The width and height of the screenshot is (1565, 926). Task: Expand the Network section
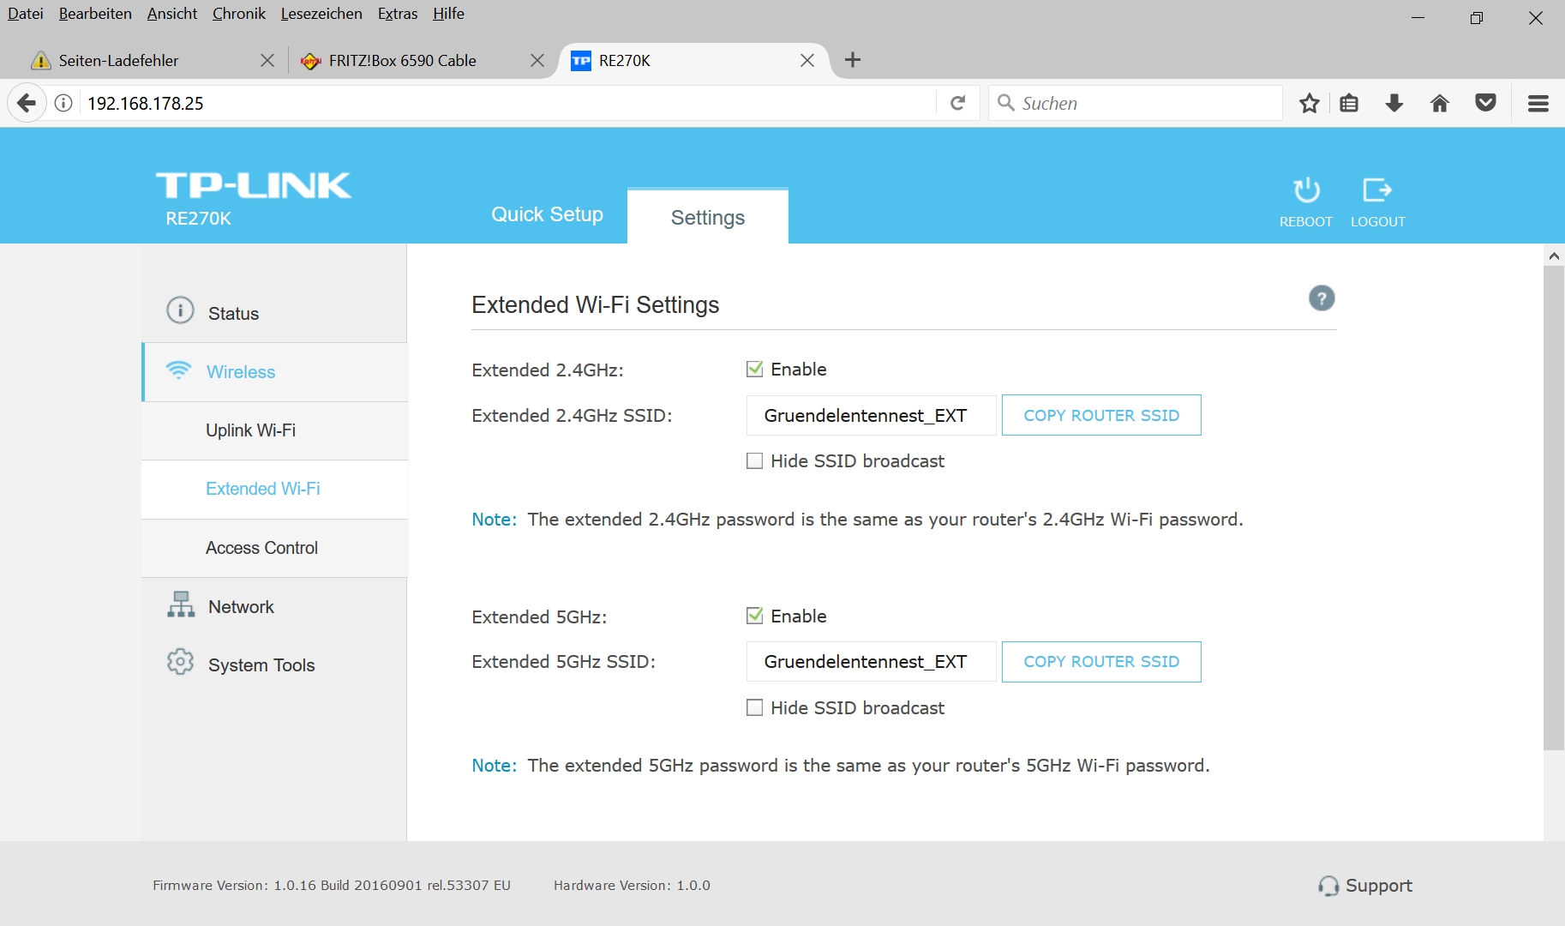coord(274,607)
